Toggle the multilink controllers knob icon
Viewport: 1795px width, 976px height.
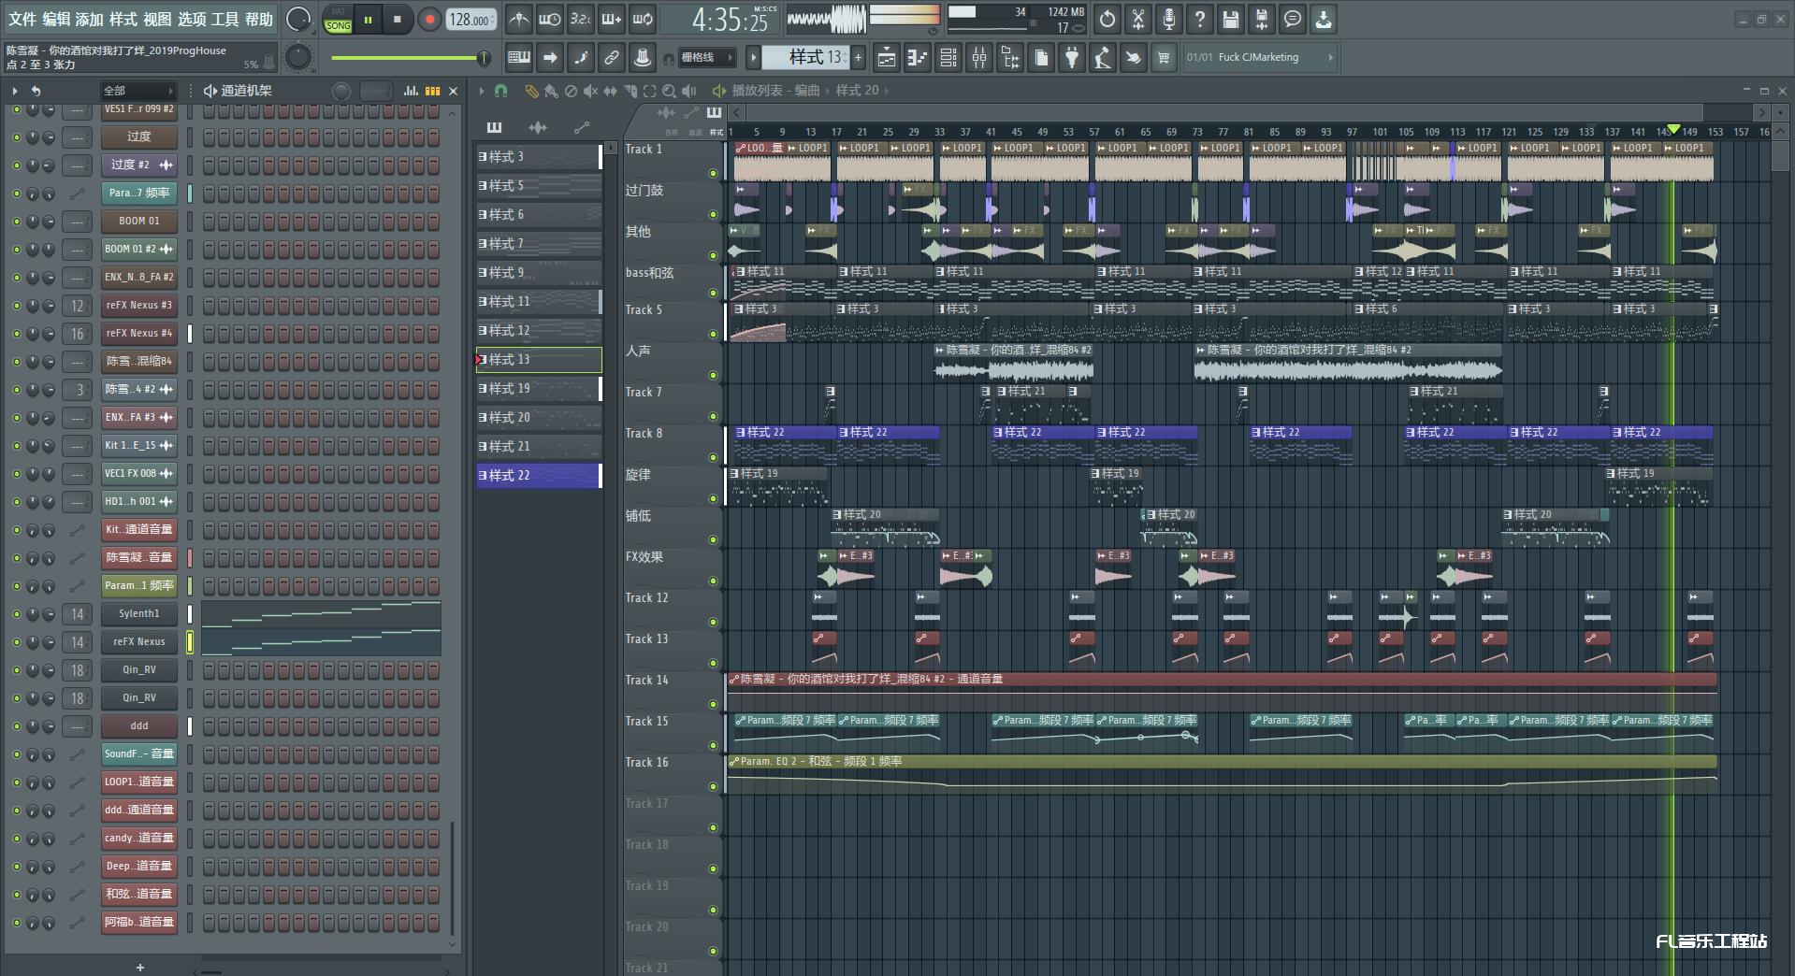pyautogui.click(x=643, y=57)
